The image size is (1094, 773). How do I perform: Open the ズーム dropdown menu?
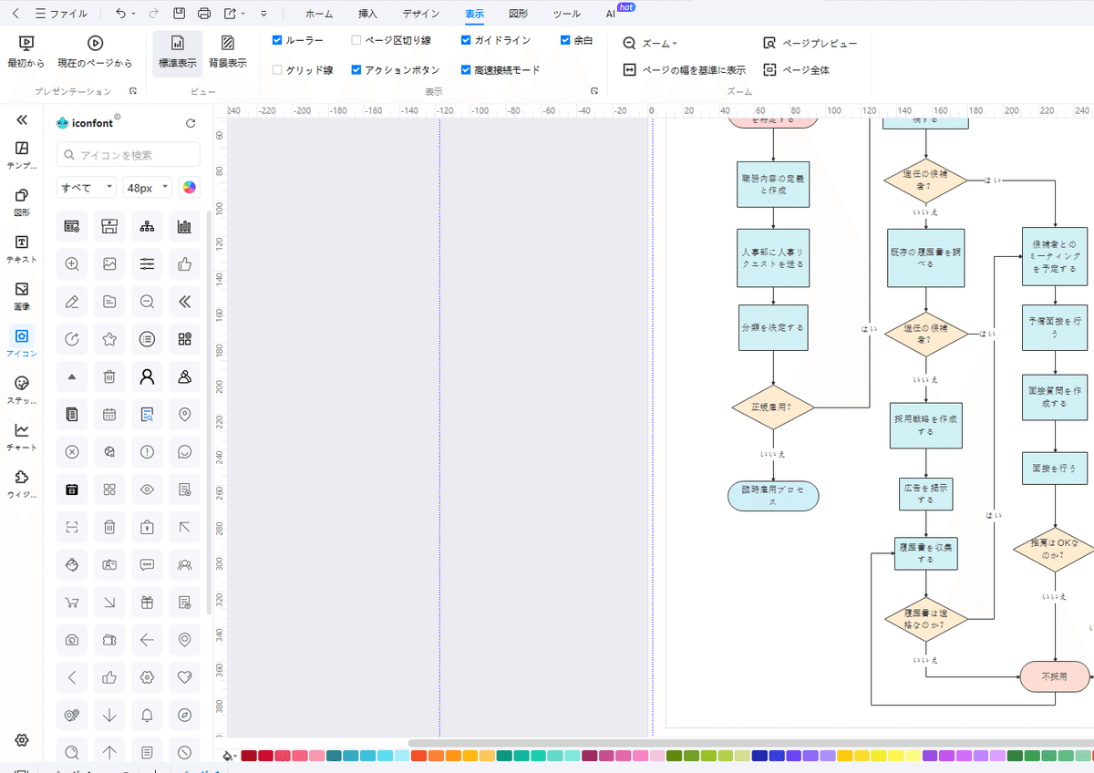650,43
